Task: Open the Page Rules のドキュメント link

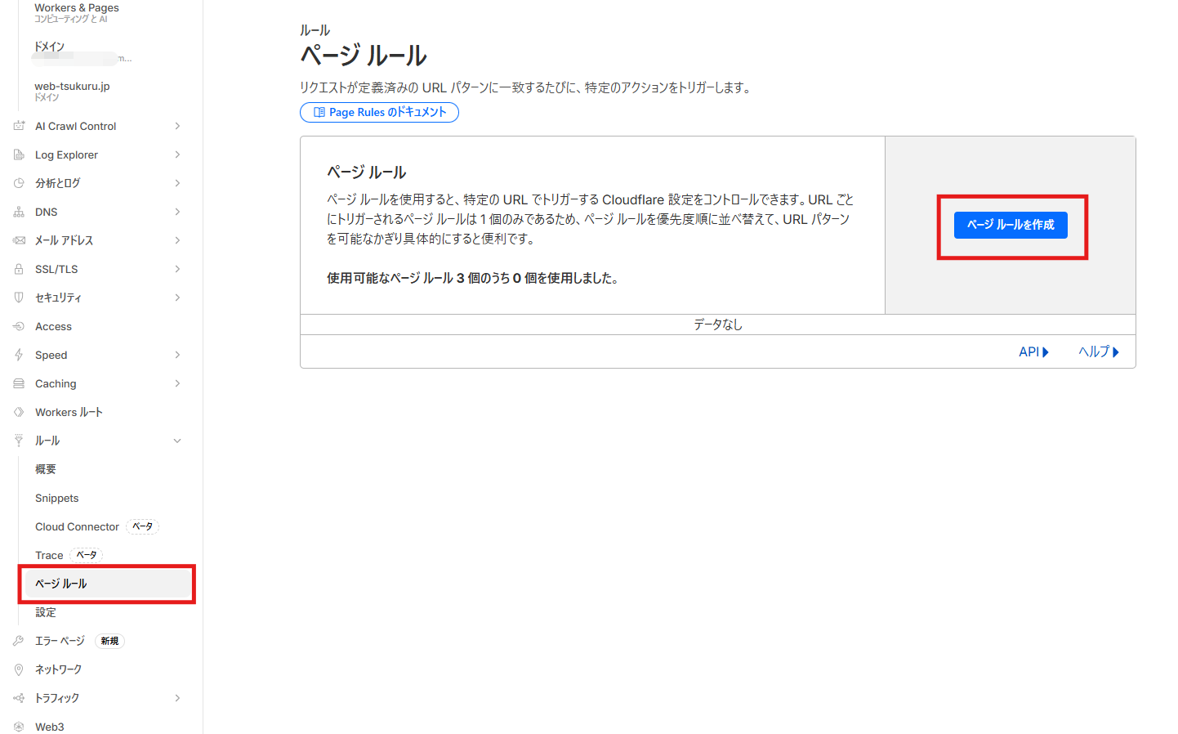Action: pyautogui.click(x=379, y=112)
